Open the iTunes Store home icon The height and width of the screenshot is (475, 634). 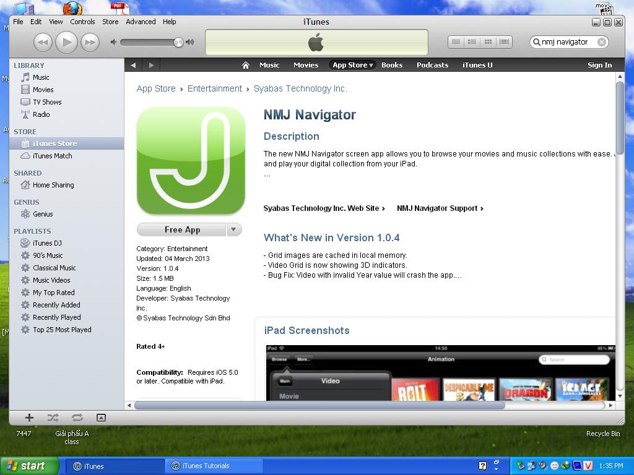pos(245,65)
